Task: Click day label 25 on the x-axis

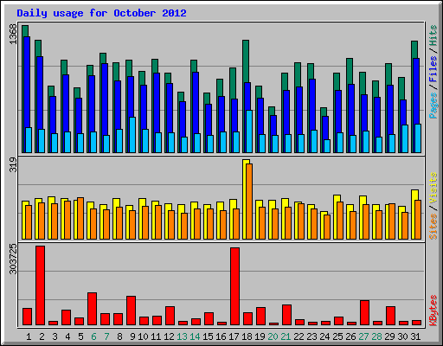Action: pos(337,336)
